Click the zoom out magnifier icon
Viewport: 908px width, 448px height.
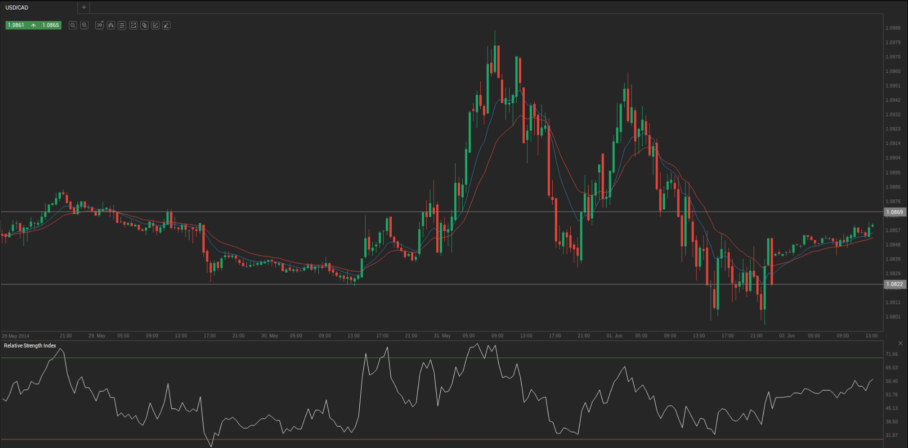(72, 25)
